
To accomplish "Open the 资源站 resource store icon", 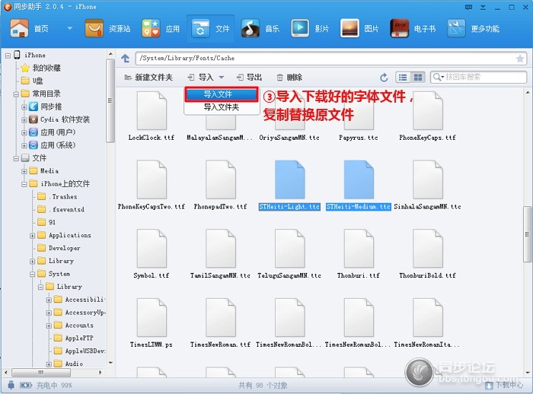I will (x=94, y=28).
